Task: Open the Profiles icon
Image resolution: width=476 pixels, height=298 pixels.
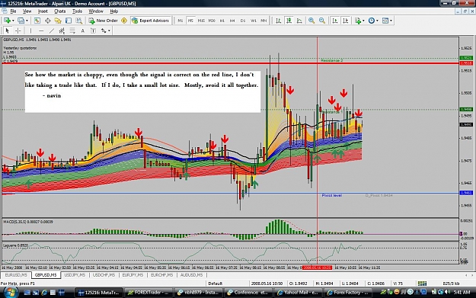Action: point(21,21)
